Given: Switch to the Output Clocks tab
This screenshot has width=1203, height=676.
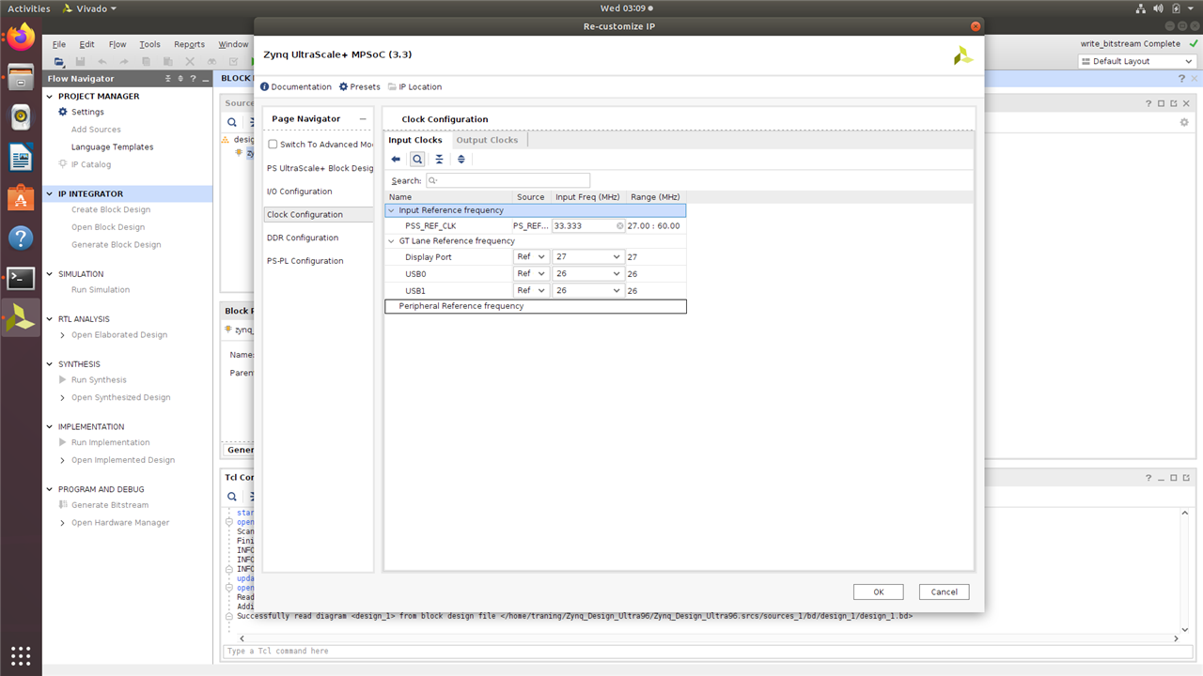Looking at the screenshot, I should (x=487, y=140).
